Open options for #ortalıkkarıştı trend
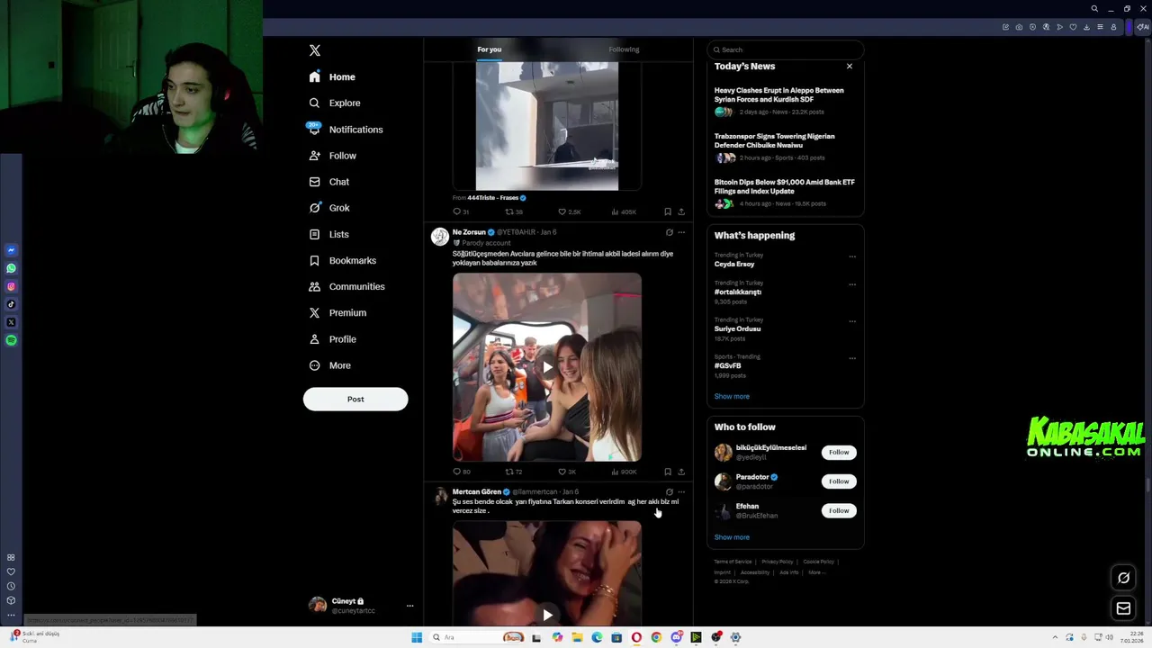The width and height of the screenshot is (1152, 648). coord(852,284)
